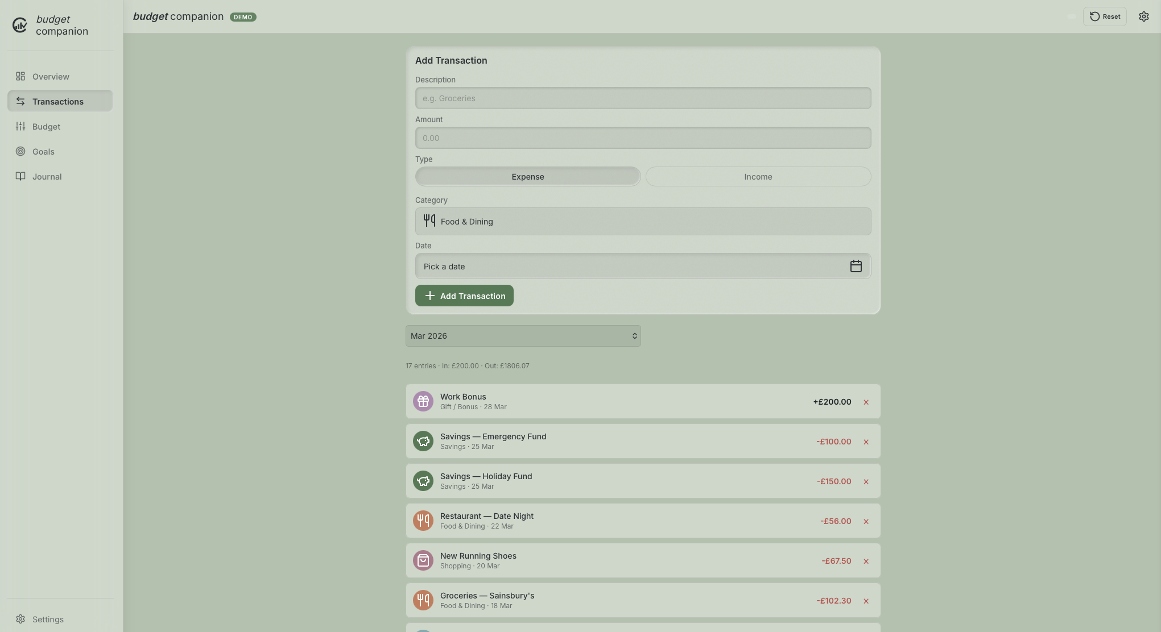Image resolution: width=1161 pixels, height=632 pixels.
Task: Expand the Mar 2026 month selector
Action: [523, 336]
